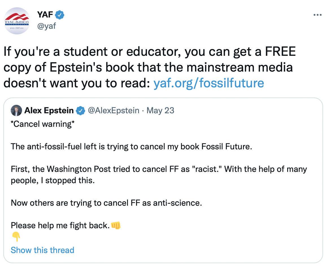Click the Alex Epstein display name
The height and width of the screenshot is (266, 327).
click(x=49, y=110)
